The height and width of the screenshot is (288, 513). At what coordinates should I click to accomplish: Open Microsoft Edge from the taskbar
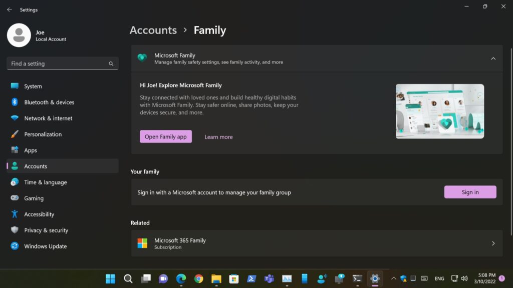[181, 278]
